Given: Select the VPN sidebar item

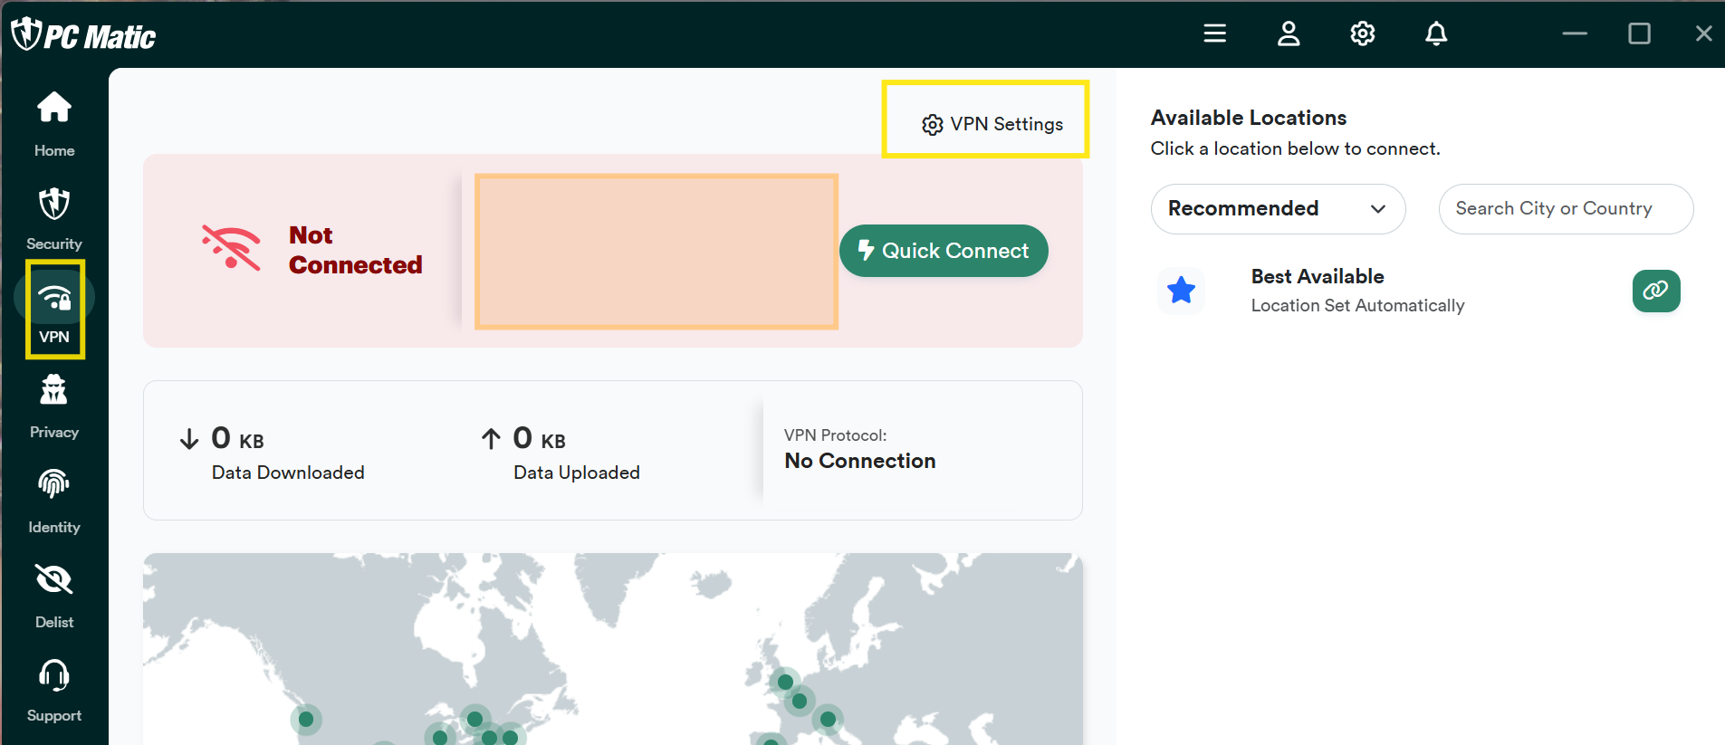Looking at the screenshot, I should [x=54, y=310].
